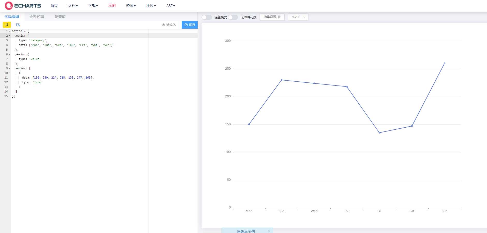Click the Tue data point marker
487x233 pixels.
coord(282,80)
